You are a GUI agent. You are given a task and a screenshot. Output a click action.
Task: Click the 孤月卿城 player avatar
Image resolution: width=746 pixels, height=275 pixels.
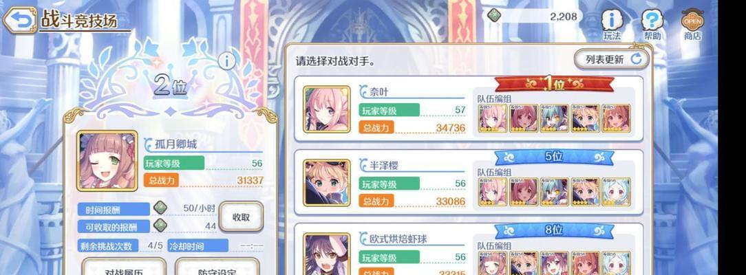[107, 161]
